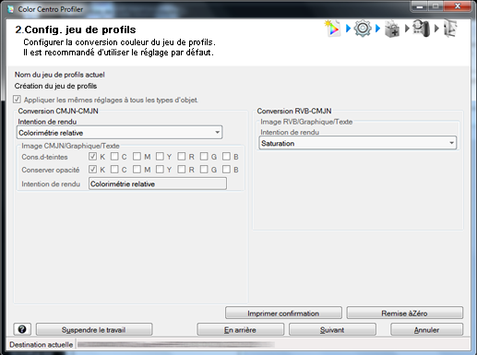Click the 'Destination actuelle' status label
This screenshot has width=477, height=355.
[x=42, y=345]
